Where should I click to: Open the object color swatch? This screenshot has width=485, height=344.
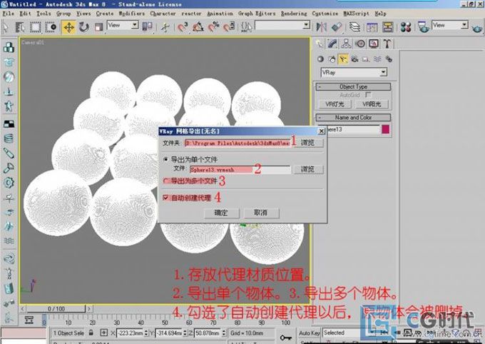tap(385, 129)
